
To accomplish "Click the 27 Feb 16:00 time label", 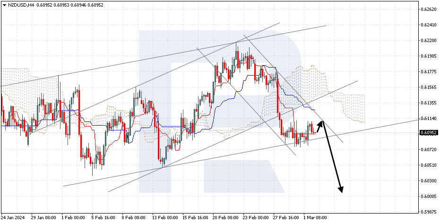I will tap(285, 218).
